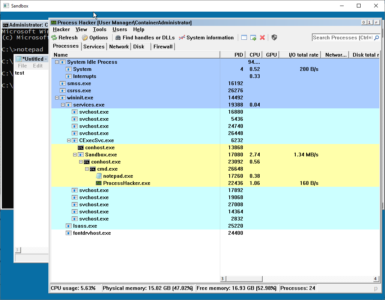385x300 pixels.
Task: Click Process Hacker minimize title button
Action: coord(364,22)
